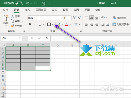
Task: Toggle Bold formatting
Action: [30, 24]
